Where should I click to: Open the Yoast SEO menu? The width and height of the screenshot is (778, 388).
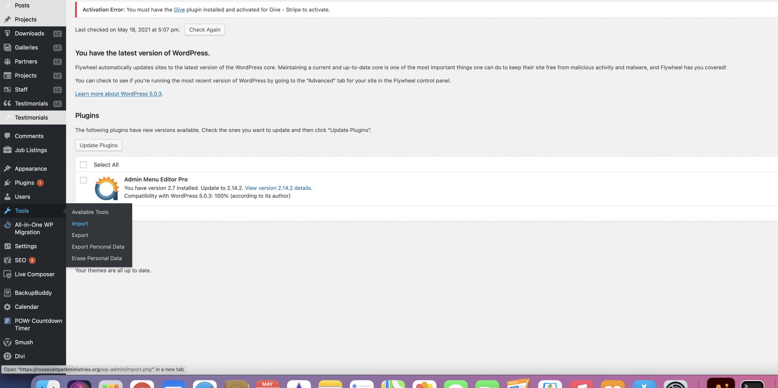(x=20, y=260)
